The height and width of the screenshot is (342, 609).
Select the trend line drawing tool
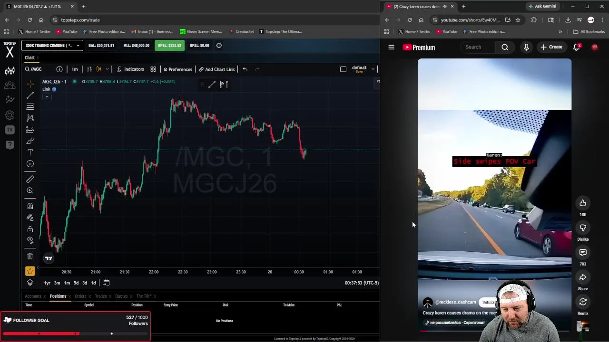[30, 95]
